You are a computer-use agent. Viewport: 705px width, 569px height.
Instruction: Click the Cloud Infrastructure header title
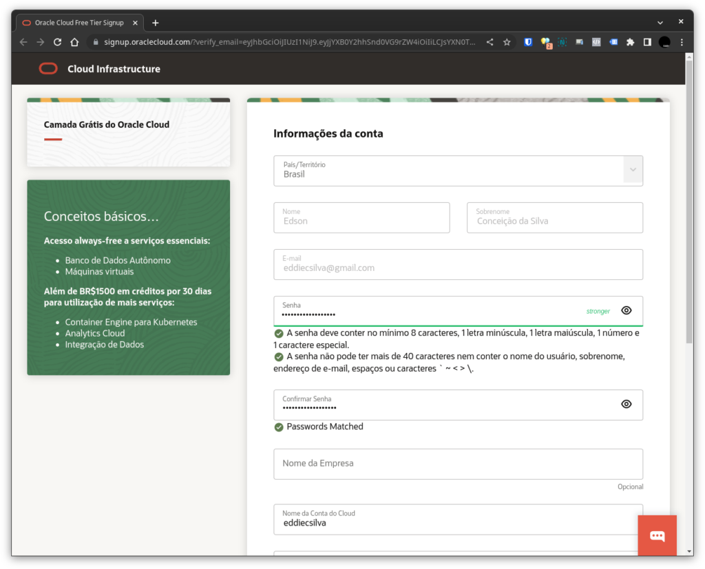pos(114,69)
